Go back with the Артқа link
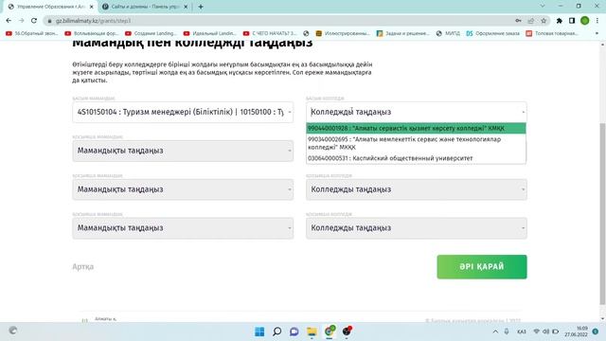This screenshot has height=341, width=606. click(x=82, y=267)
